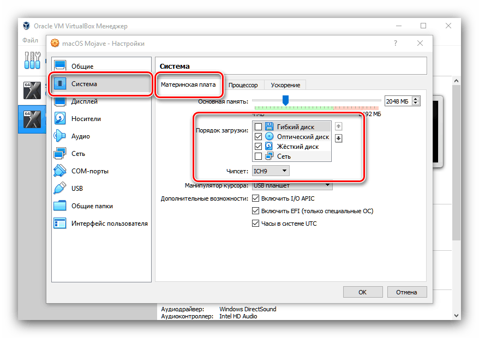Click the Аудио speaker icon

pos(60,136)
